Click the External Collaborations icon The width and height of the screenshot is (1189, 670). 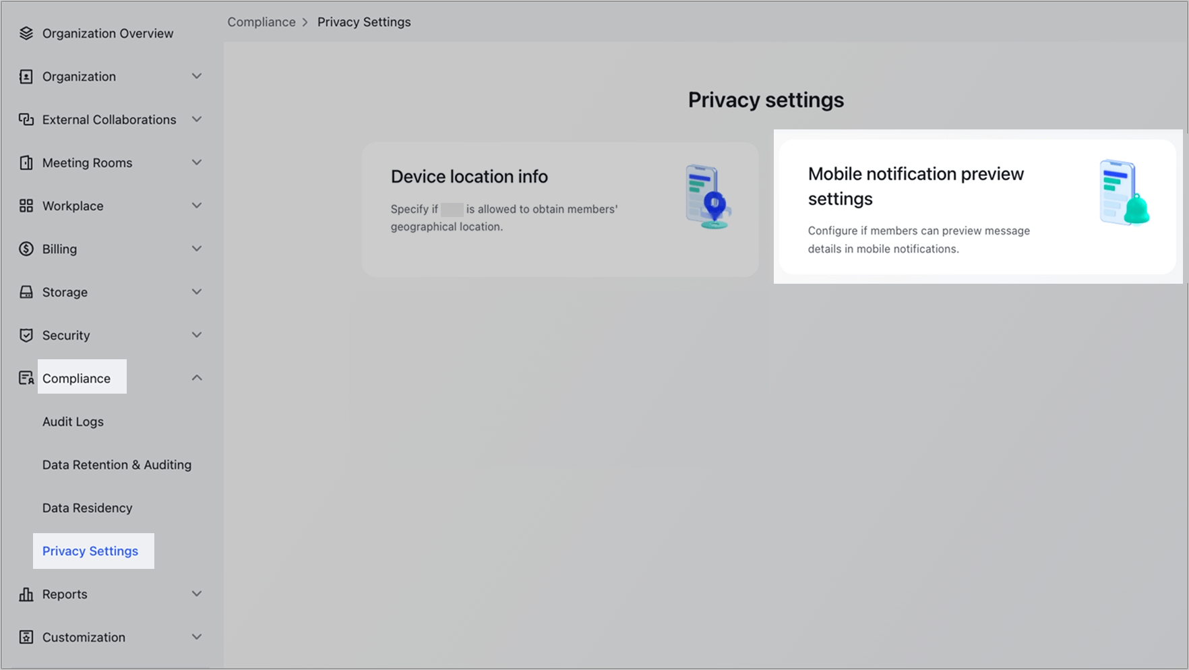(26, 119)
